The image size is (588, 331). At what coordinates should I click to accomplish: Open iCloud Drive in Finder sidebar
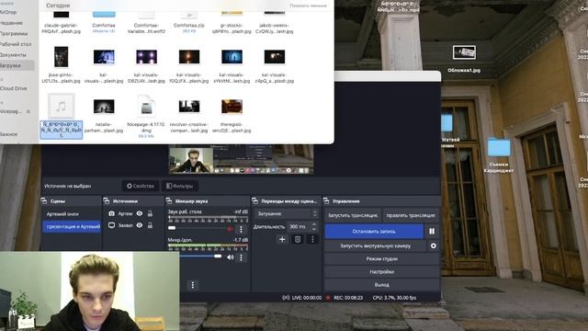pyautogui.click(x=14, y=88)
